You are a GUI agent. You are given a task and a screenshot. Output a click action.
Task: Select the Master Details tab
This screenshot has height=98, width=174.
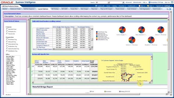click(120, 9)
